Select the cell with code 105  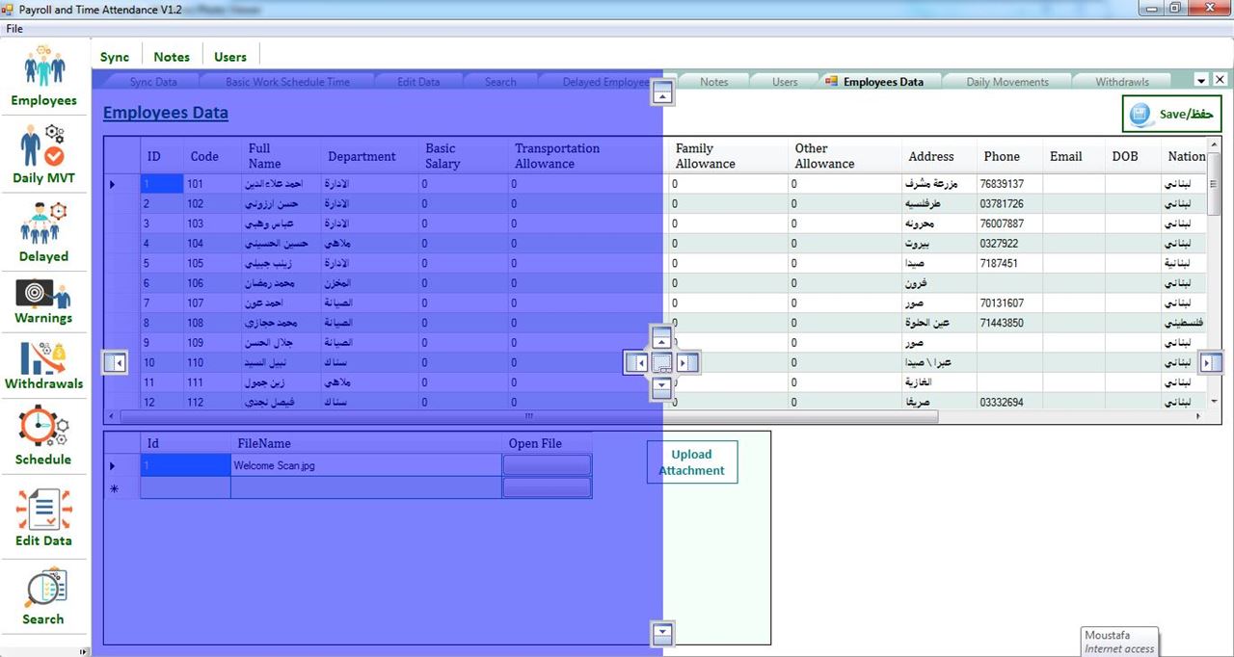(212, 263)
